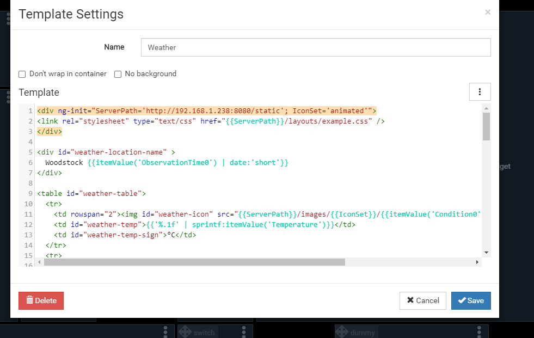Viewport: 534px width, 338px height.
Task: Close the Template Settings dialog
Action: click(487, 12)
